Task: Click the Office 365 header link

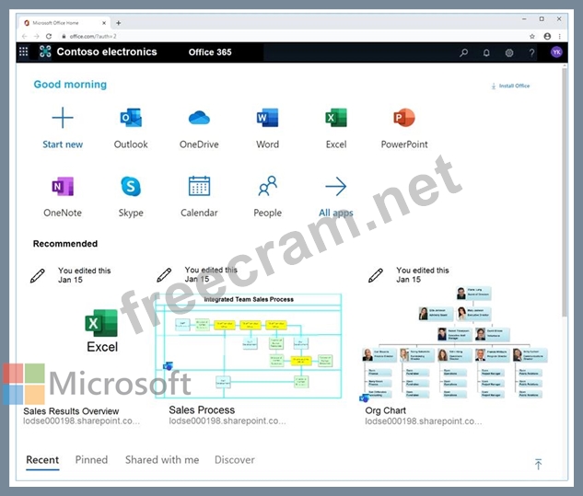Action: [x=210, y=52]
